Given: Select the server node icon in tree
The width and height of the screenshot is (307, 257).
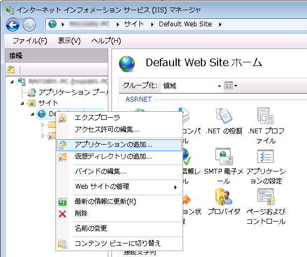Looking at the screenshot, I should pyautogui.click(x=22, y=81).
